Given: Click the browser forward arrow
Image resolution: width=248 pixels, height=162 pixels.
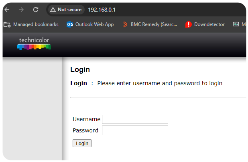Looking at the screenshot, I should 21,10.
